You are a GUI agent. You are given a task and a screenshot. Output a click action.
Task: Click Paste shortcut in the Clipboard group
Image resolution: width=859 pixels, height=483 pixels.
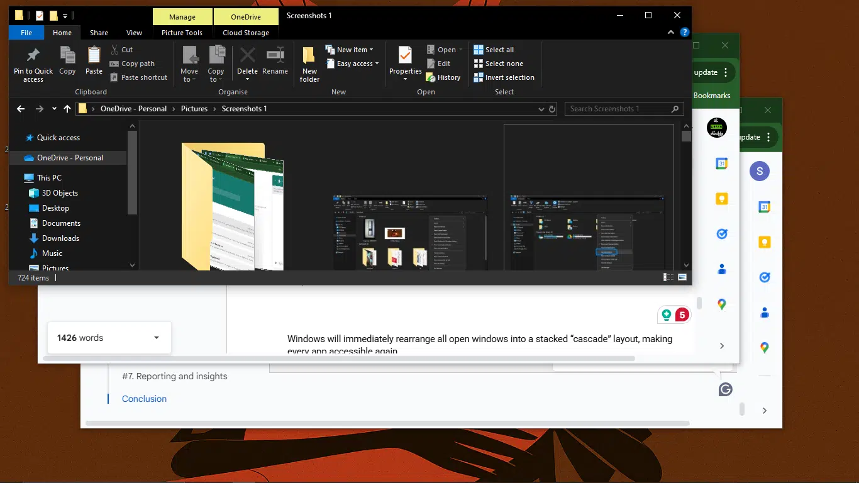(138, 77)
